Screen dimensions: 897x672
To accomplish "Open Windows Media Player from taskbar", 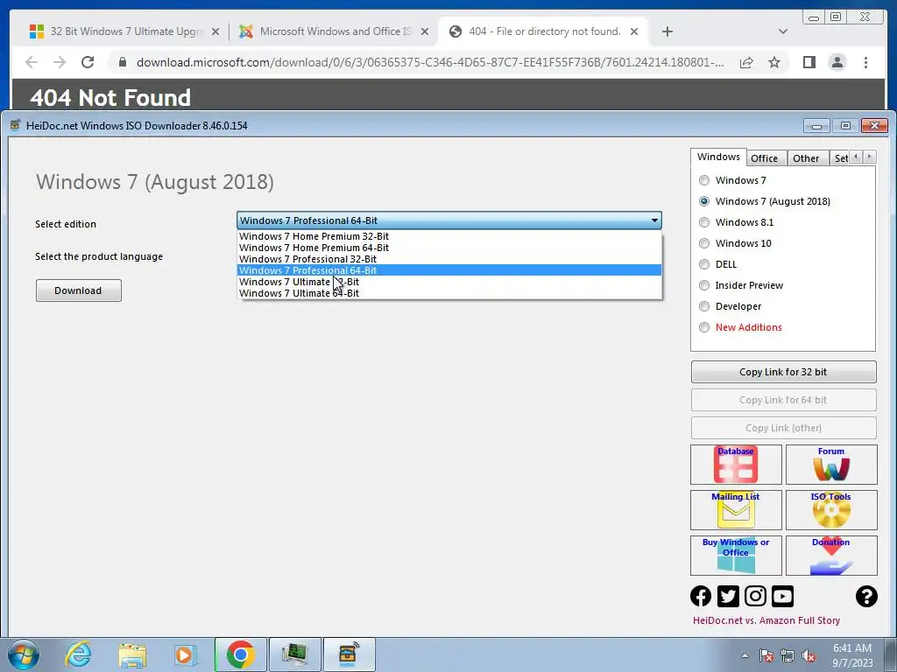I will tap(186, 654).
